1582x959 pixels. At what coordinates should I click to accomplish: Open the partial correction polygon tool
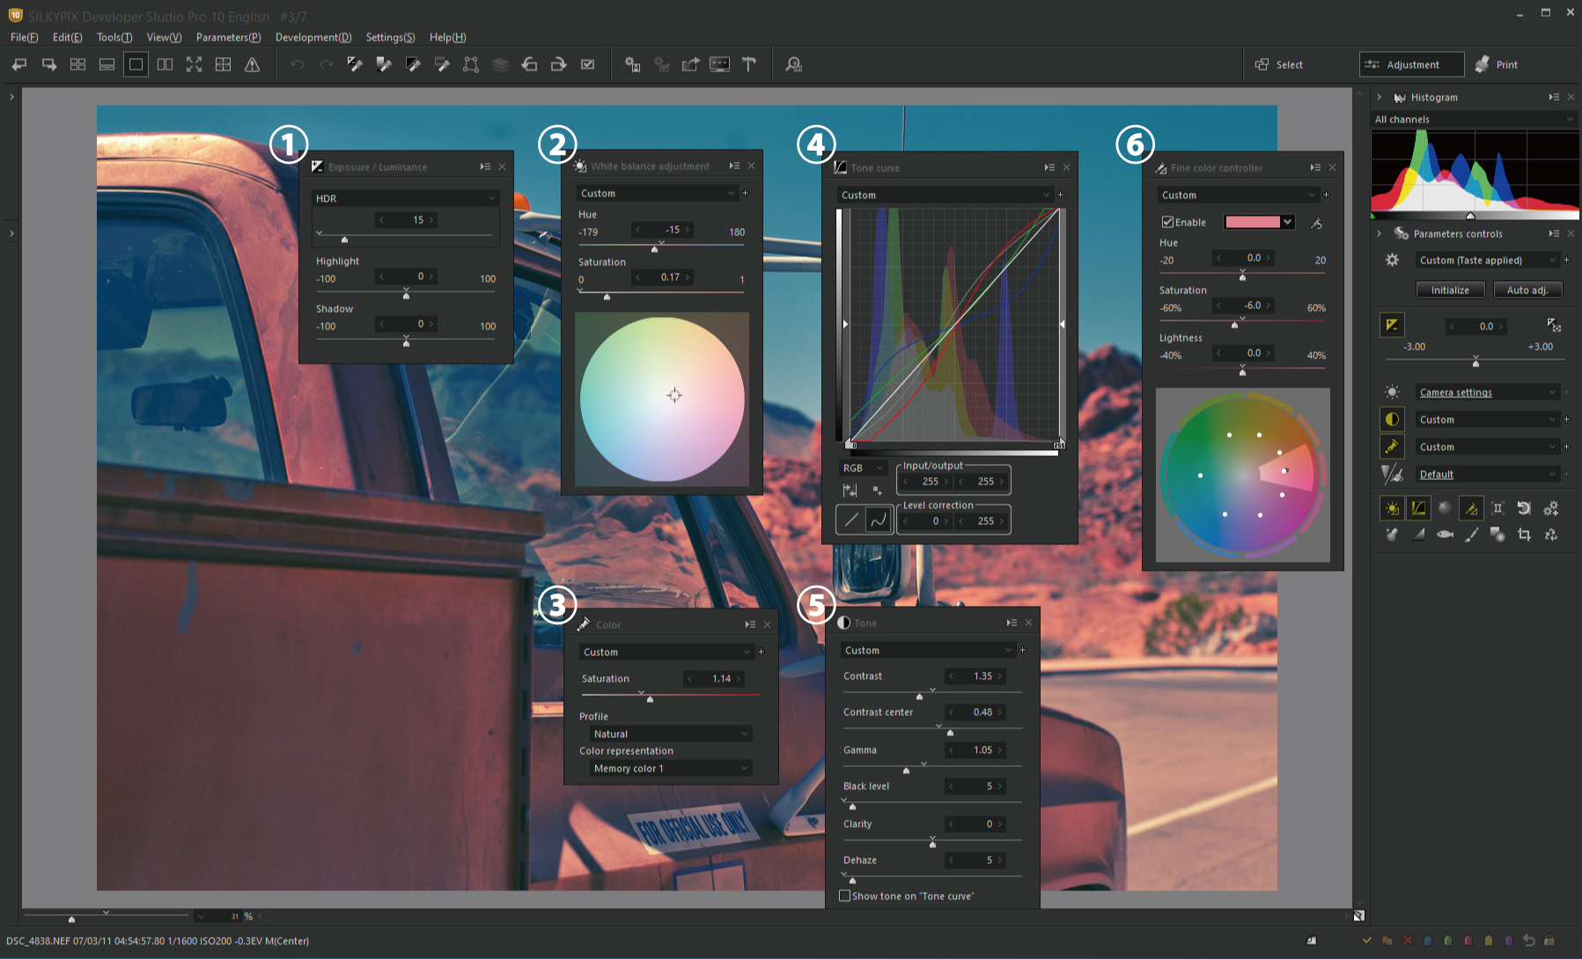click(x=471, y=64)
